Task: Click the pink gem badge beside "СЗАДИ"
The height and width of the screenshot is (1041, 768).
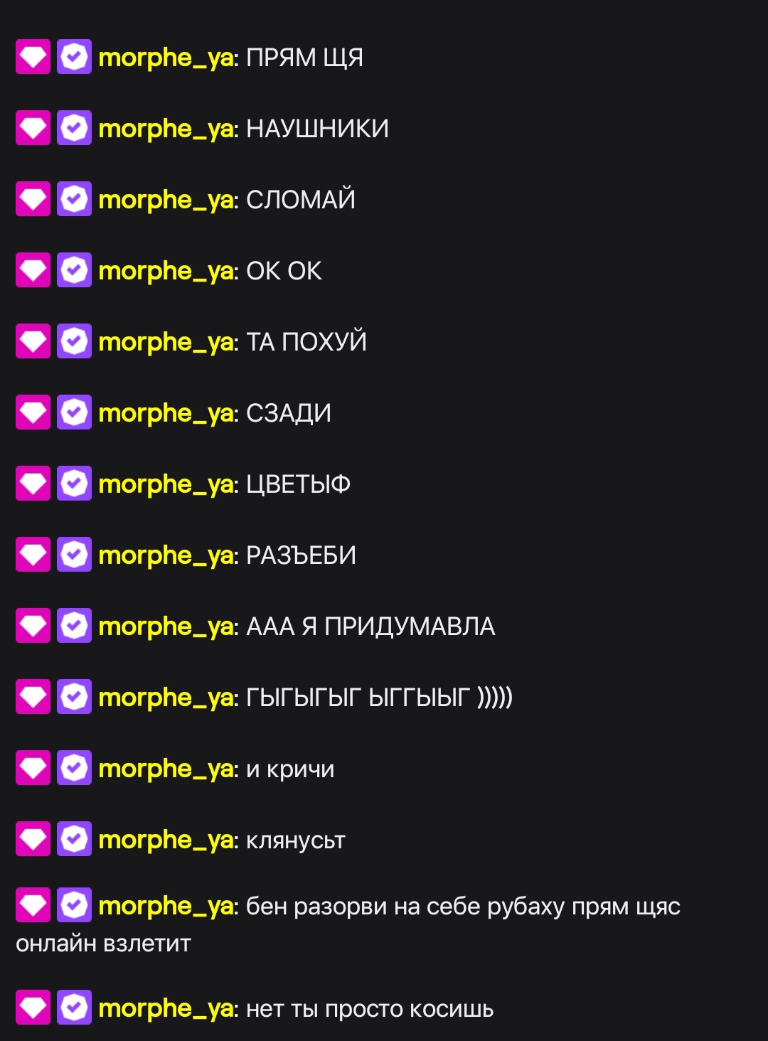Action: [x=33, y=412]
